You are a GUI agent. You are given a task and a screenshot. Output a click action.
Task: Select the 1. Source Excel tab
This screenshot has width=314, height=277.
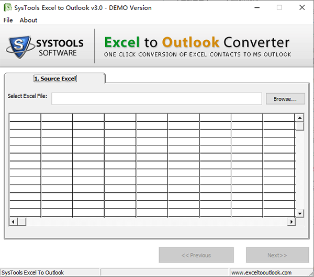coord(55,78)
